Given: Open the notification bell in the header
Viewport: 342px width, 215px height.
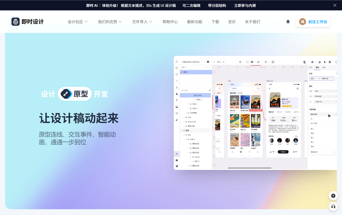Looking at the screenshot, I should (288, 22).
